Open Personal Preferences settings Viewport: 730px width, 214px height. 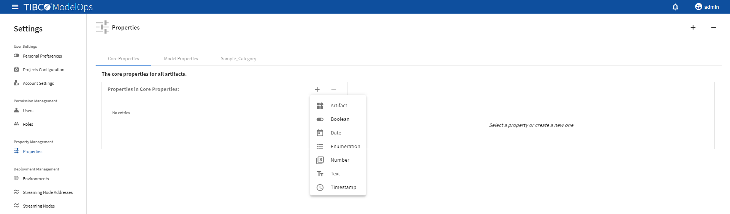click(42, 56)
